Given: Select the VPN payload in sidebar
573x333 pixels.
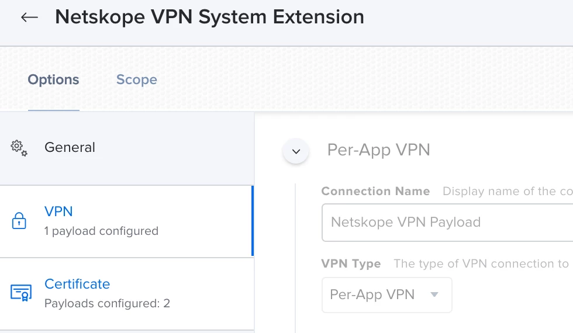Looking at the screenshot, I should click(x=126, y=221).
